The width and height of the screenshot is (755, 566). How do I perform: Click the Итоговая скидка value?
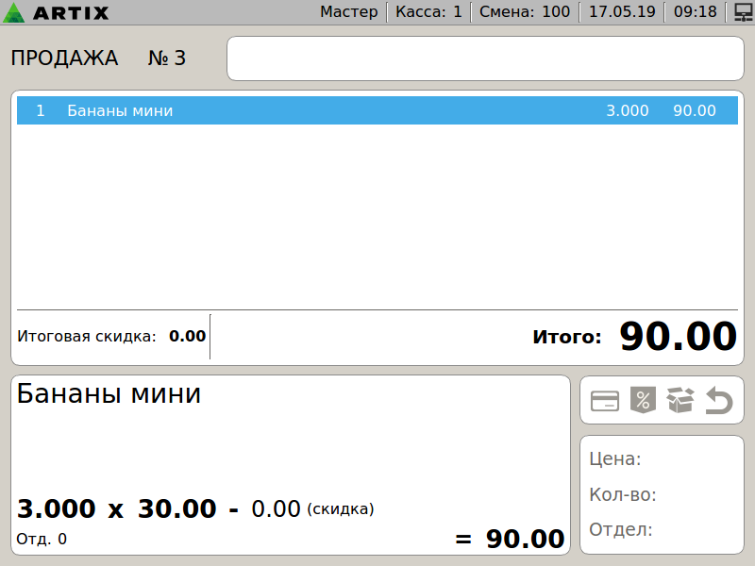point(187,336)
